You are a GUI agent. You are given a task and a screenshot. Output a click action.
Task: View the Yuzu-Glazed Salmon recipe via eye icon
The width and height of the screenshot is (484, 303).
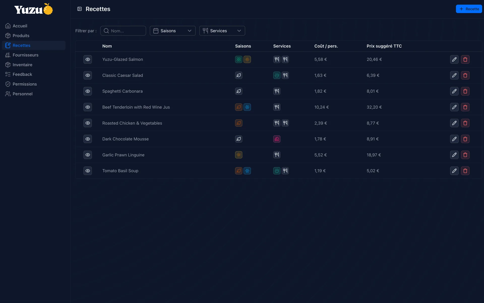point(88,59)
